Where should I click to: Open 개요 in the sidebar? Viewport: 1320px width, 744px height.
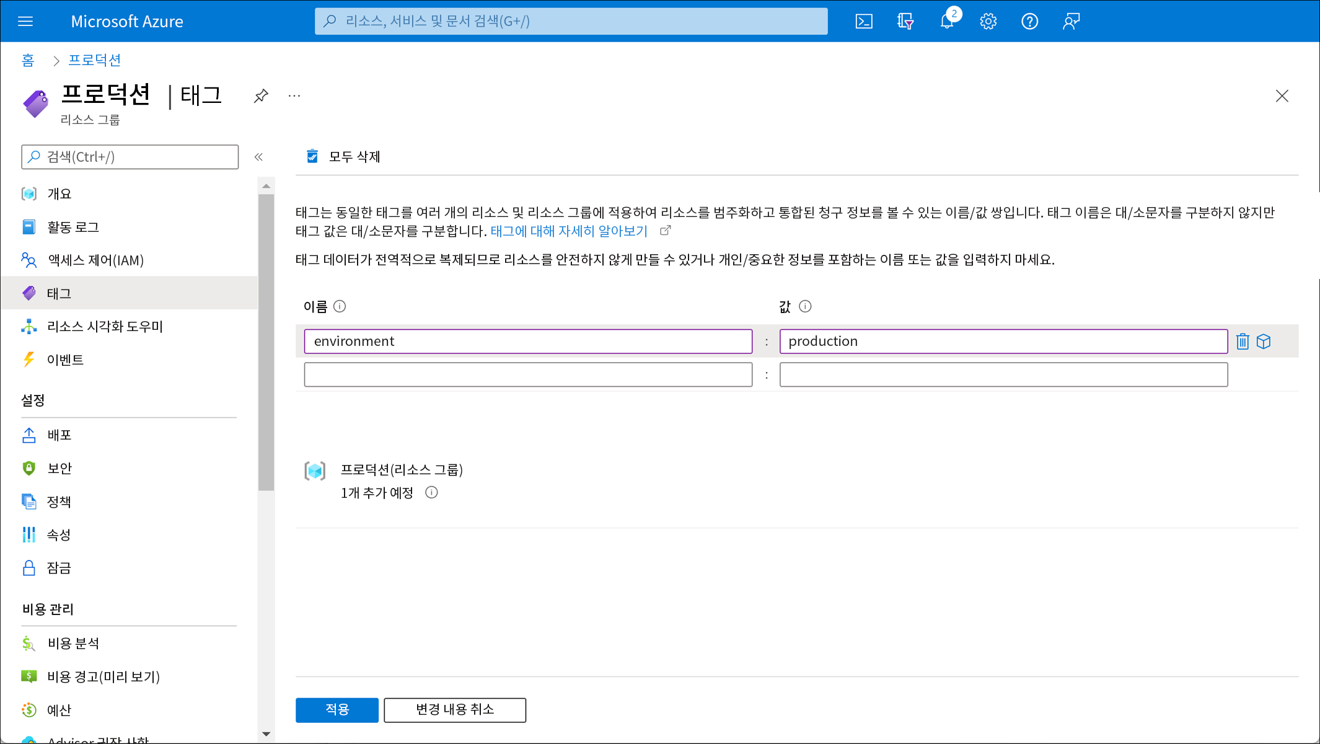(x=129, y=193)
